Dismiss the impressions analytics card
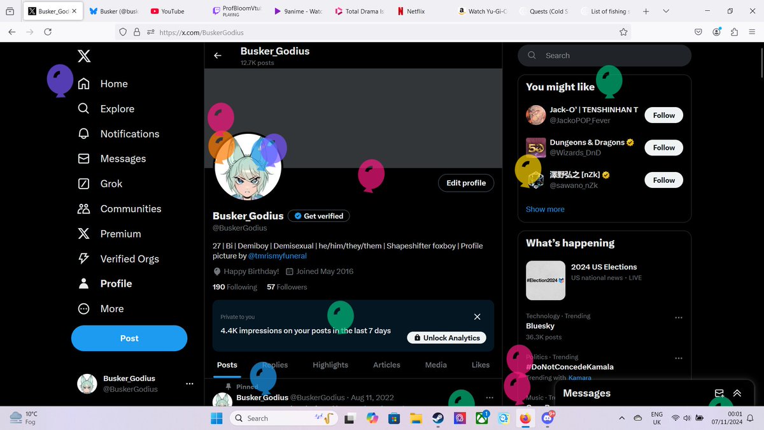Screen dimensions: 764x430 point(478,317)
